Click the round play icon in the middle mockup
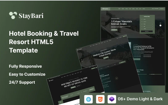This screenshot has width=168, height=105. 117,78
